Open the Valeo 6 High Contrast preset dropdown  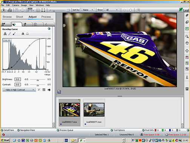[19, 90]
